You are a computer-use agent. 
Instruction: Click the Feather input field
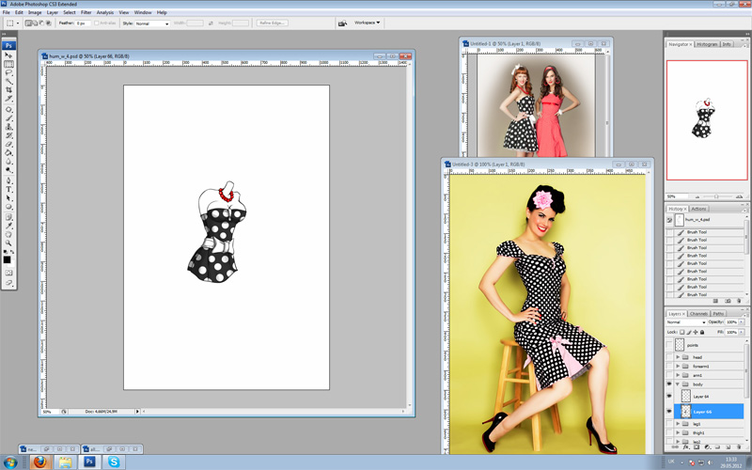point(83,23)
